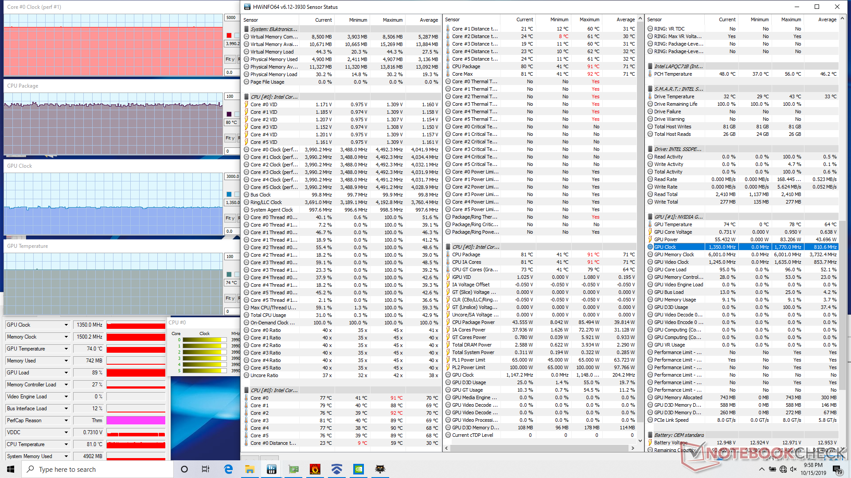Click the horizontal scrollbar right arrow
The height and width of the screenshot is (478, 851).
(x=632, y=448)
